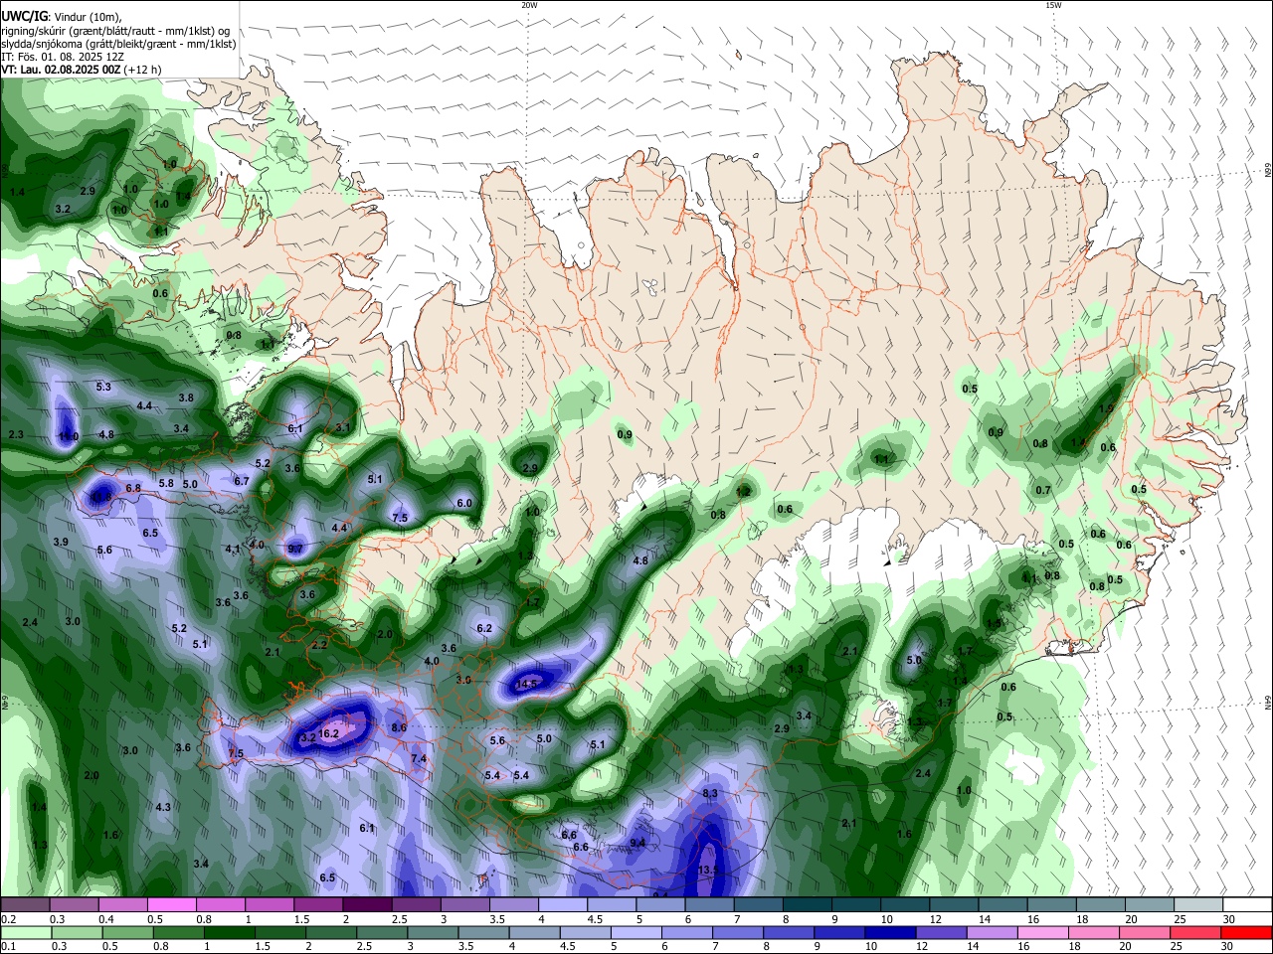Click the dark blue 10 swatch in the lower legend
The image size is (1273, 954).
pos(889,933)
